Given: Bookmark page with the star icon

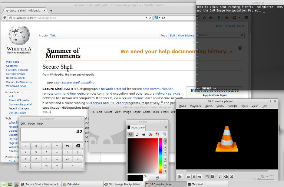Looking at the screenshot, I should coord(204,18).
